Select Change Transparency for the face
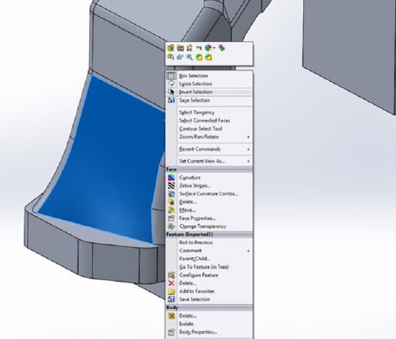 pyautogui.click(x=202, y=226)
